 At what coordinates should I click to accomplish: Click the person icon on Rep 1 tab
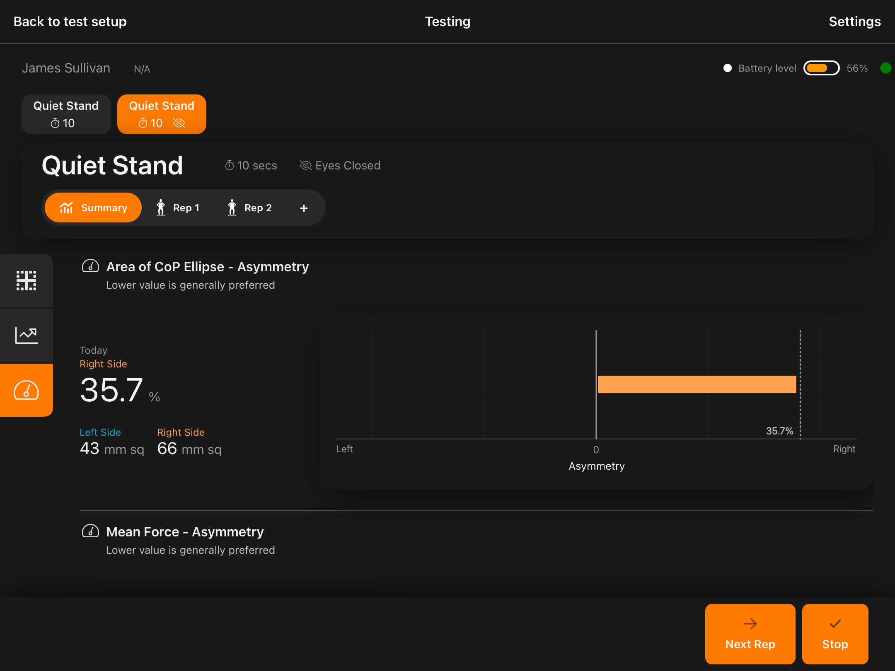tap(161, 208)
